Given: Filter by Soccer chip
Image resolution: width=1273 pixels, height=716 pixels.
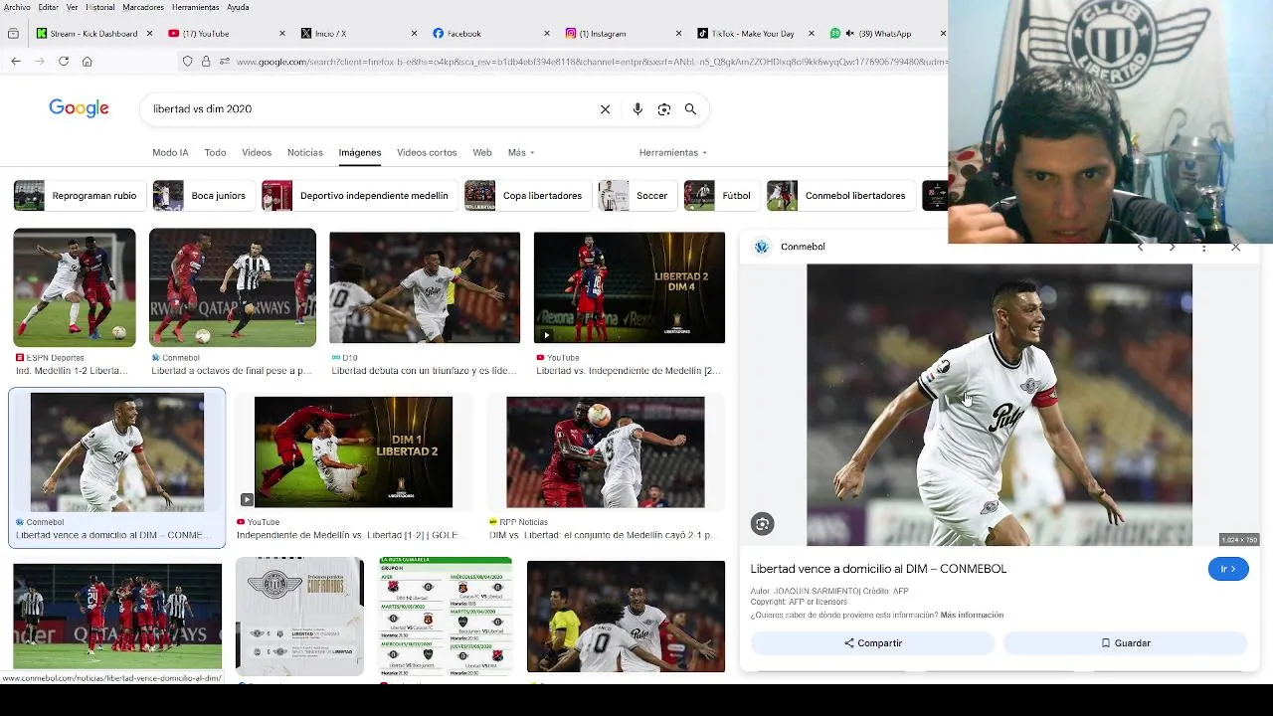Looking at the screenshot, I should [637, 196].
